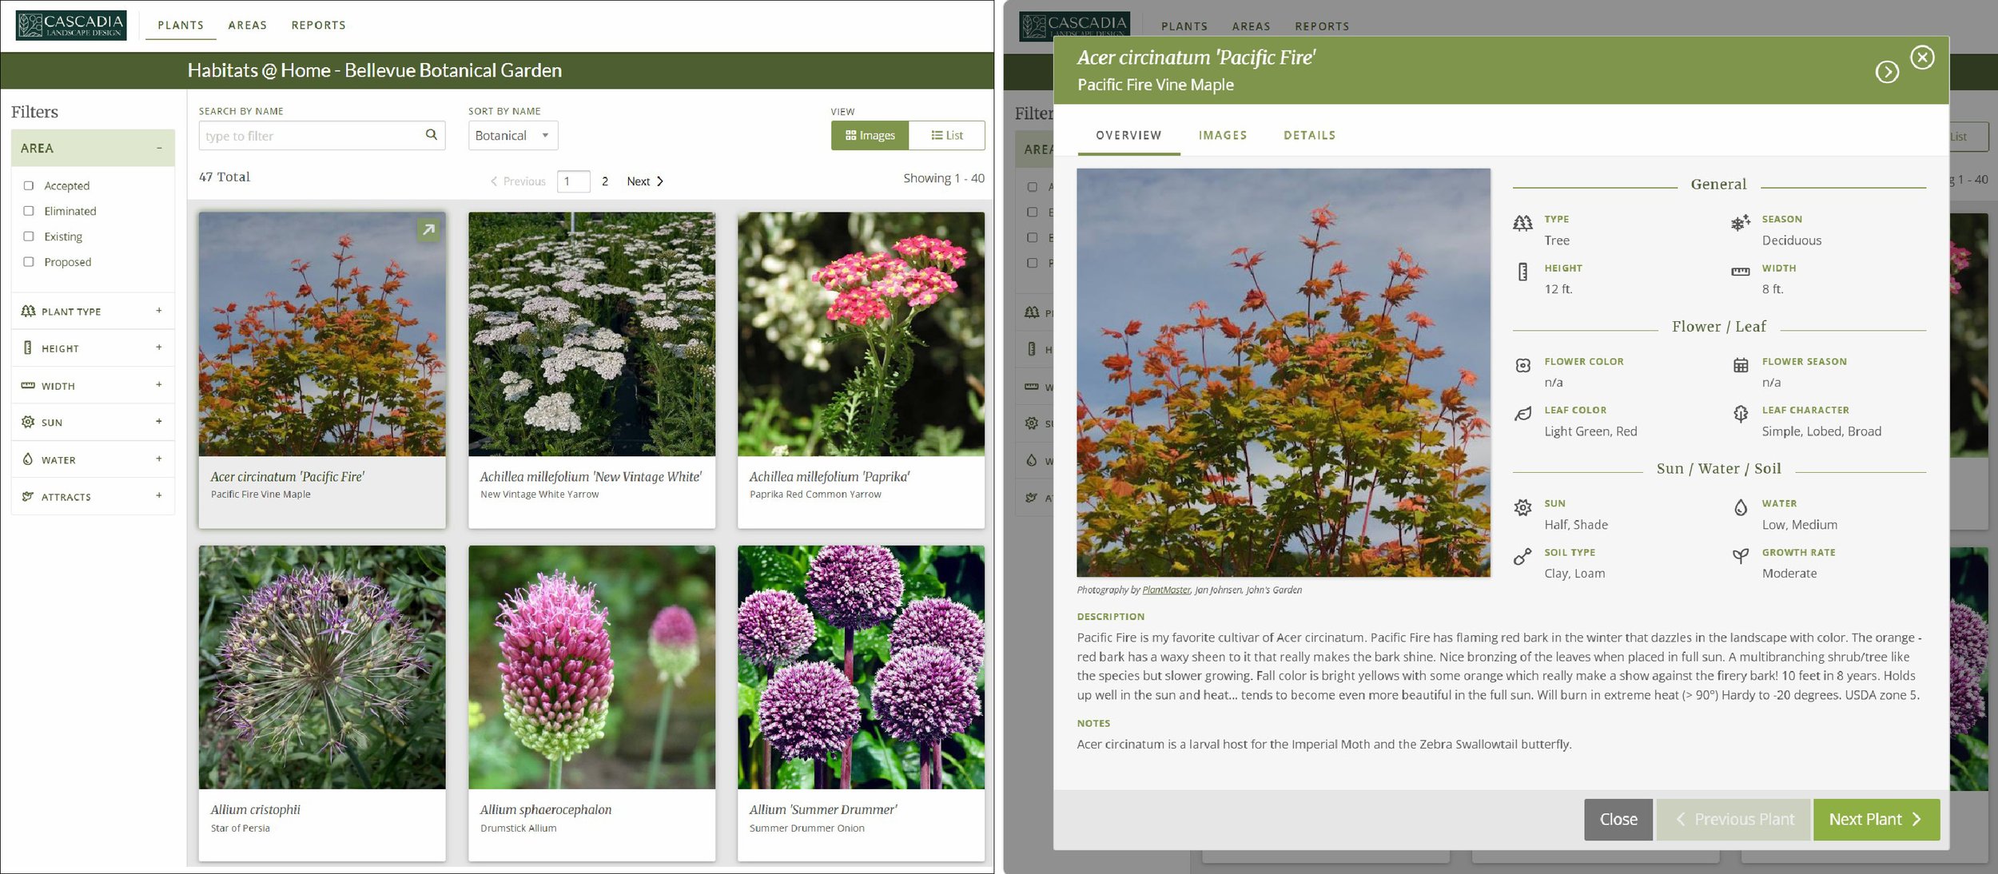
Task: Click the Leaf Color leaf icon
Action: [1522, 414]
